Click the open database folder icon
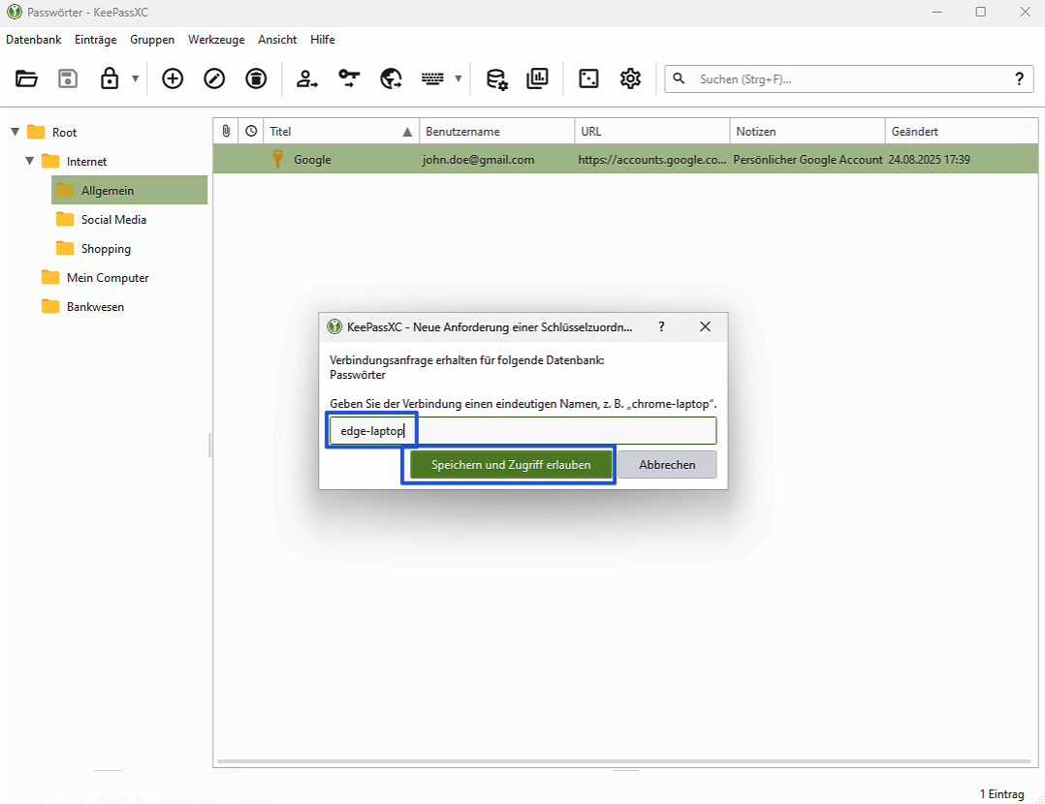The width and height of the screenshot is (1045, 804). tap(26, 79)
